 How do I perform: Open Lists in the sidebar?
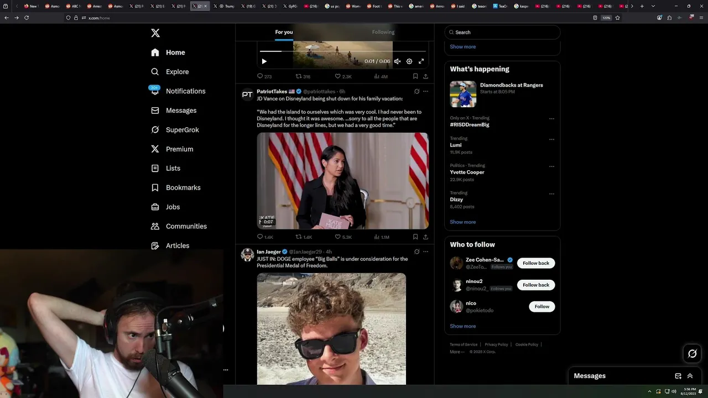tap(165, 168)
